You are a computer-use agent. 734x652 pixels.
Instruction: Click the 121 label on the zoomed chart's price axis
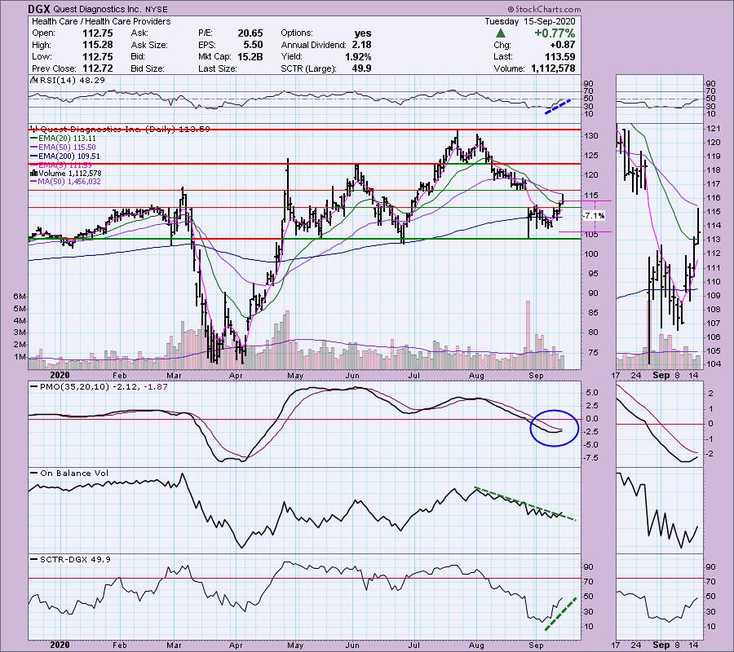click(x=713, y=129)
